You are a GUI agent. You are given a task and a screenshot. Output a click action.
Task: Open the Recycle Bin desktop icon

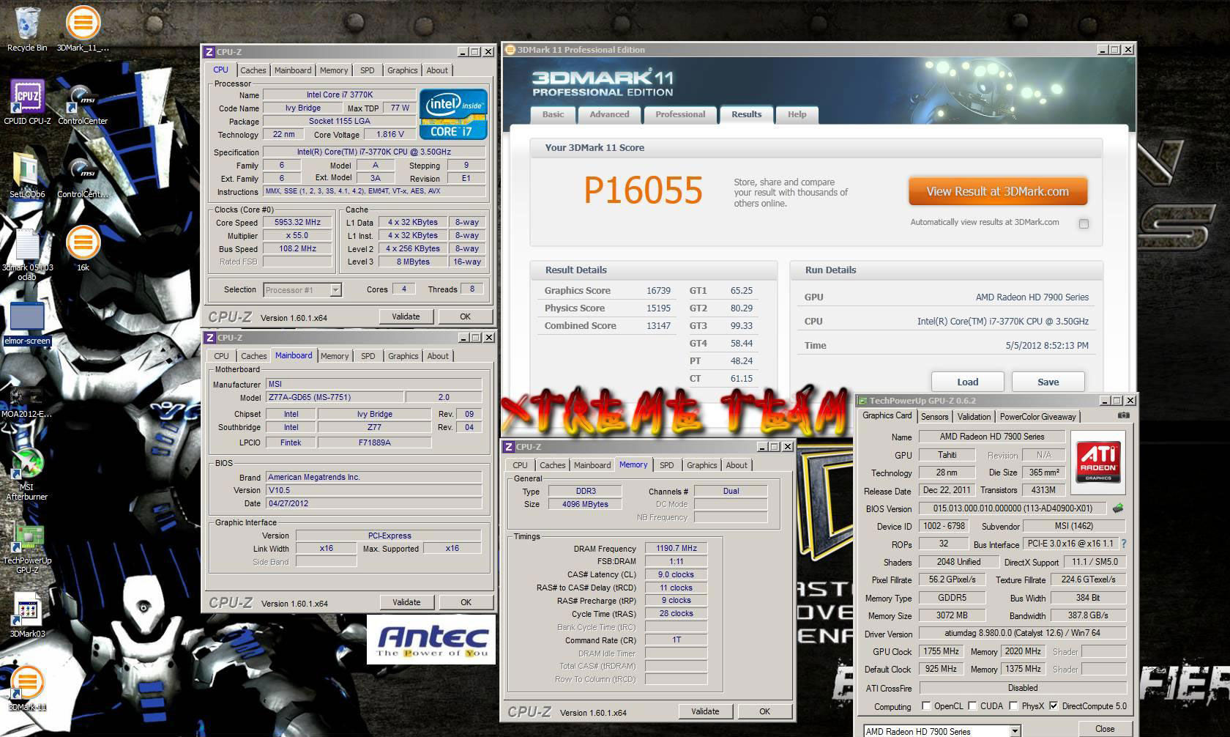point(27,29)
